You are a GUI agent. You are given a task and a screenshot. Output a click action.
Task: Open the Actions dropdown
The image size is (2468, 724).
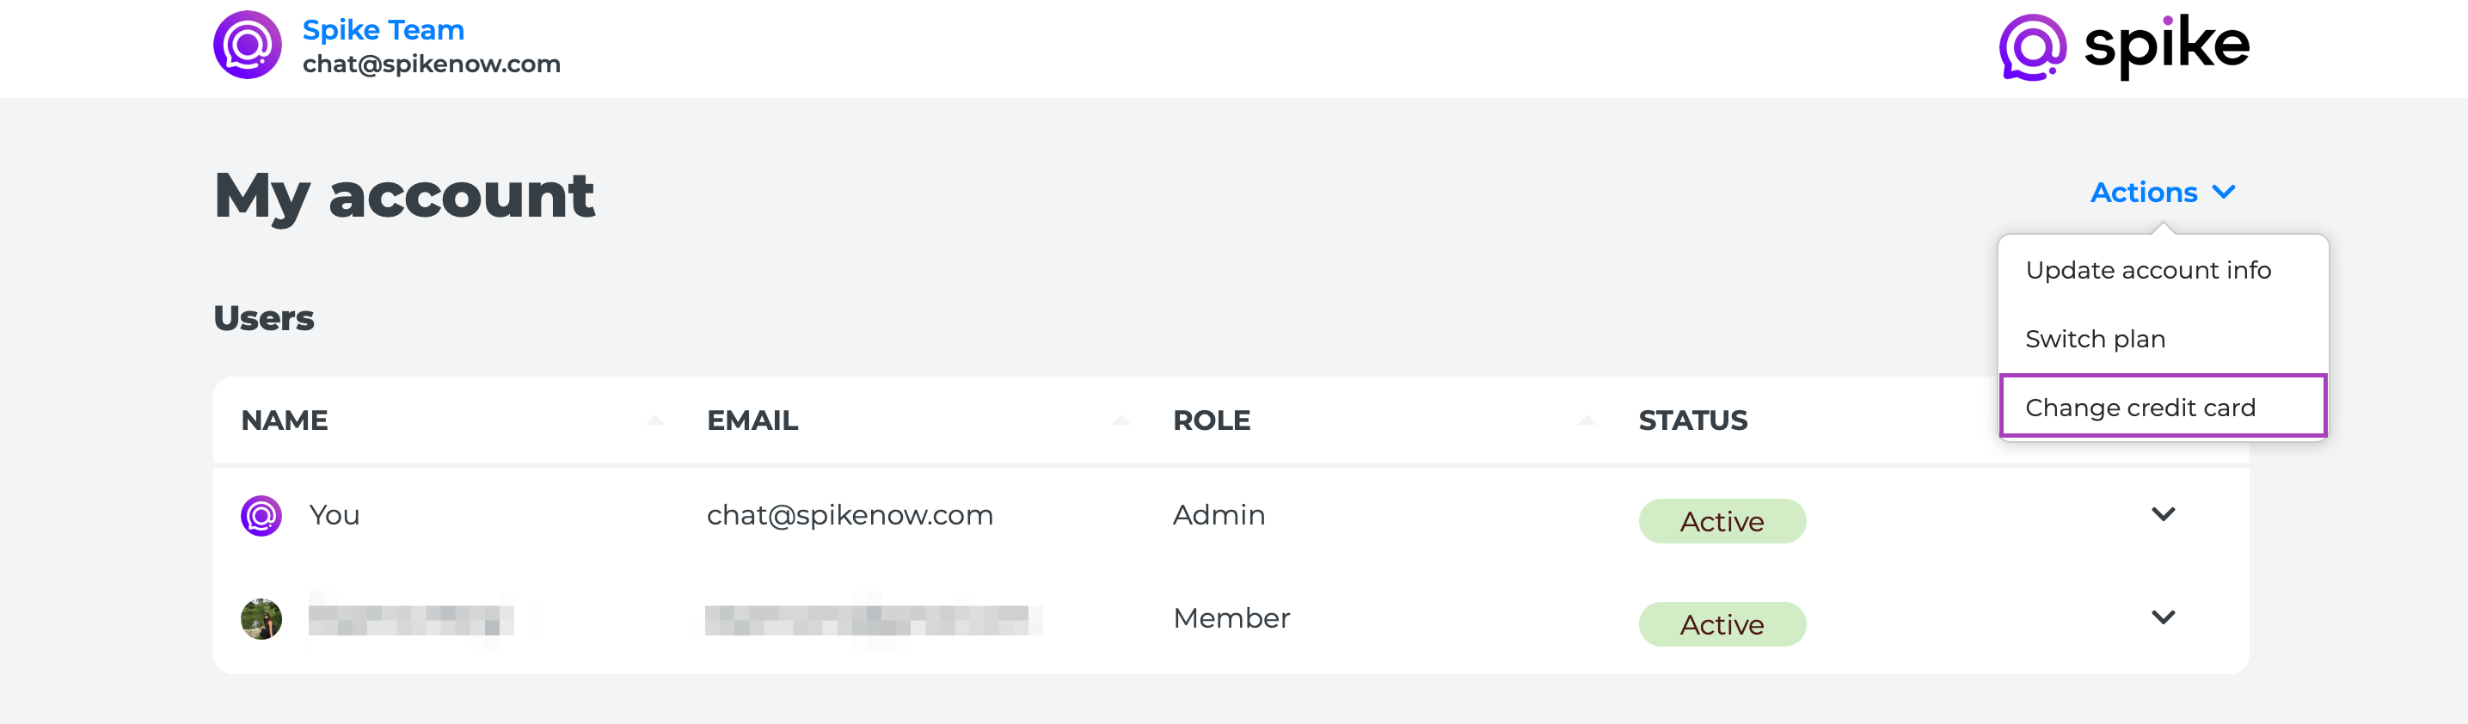tap(2161, 193)
